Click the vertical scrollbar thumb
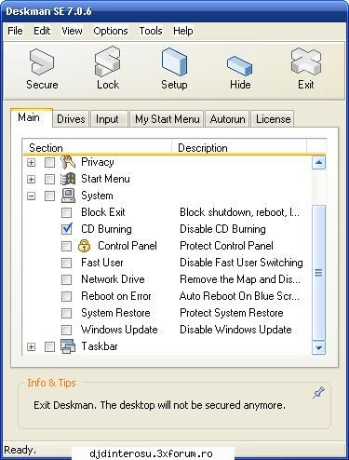 [x=318, y=273]
